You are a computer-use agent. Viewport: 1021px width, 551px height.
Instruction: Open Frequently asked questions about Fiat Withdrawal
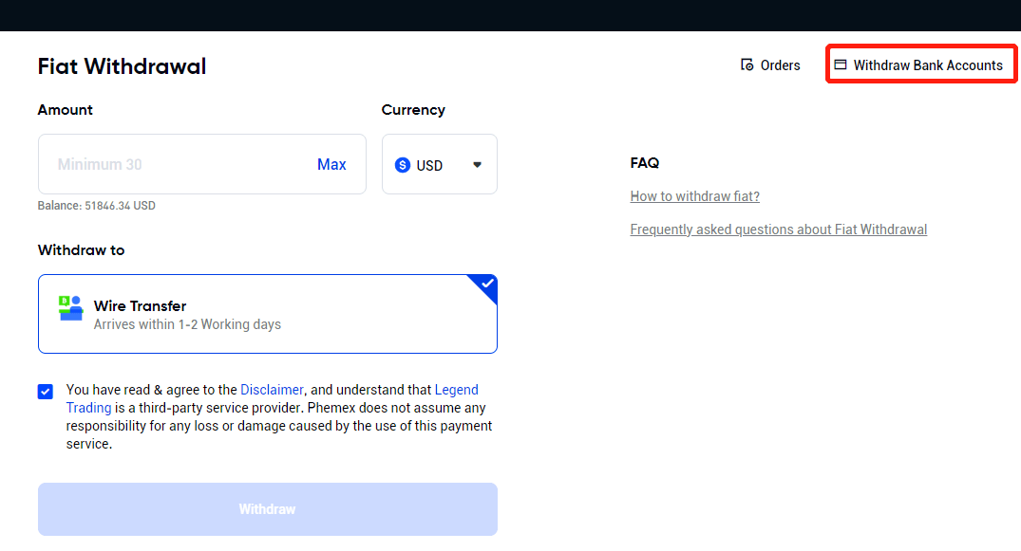pyautogui.click(x=779, y=229)
